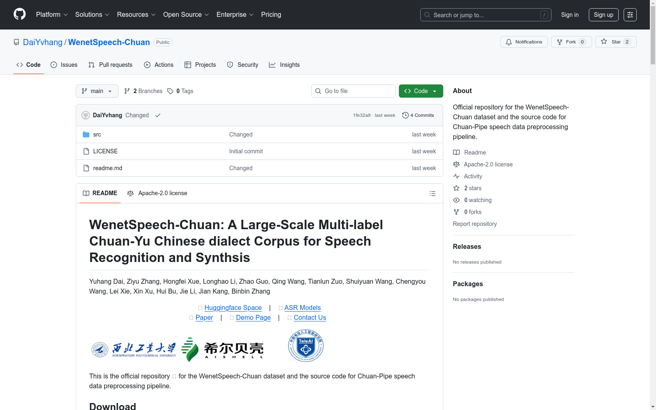Fork this repository
656x410 pixels.
[x=572, y=42]
